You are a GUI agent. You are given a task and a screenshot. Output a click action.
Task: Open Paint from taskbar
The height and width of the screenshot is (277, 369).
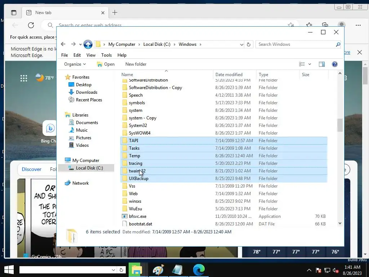[x=158, y=270]
